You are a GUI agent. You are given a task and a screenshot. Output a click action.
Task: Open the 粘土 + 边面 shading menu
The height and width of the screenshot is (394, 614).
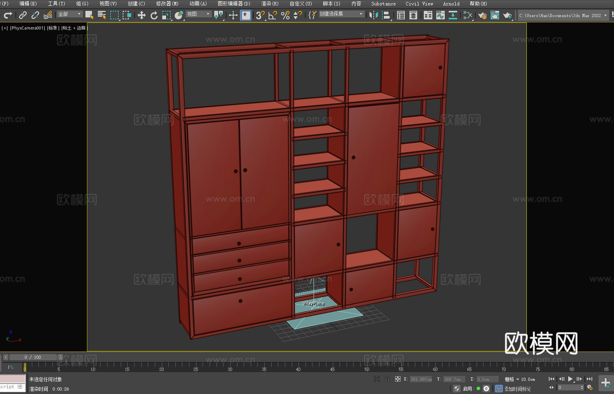pyautogui.click(x=74, y=28)
